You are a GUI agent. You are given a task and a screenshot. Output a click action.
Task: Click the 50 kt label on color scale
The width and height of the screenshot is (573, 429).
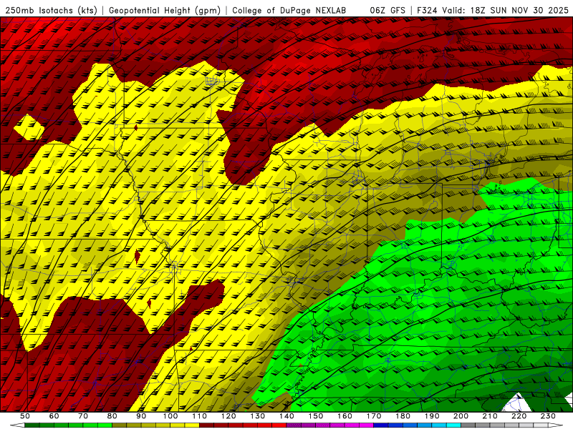point(25,416)
